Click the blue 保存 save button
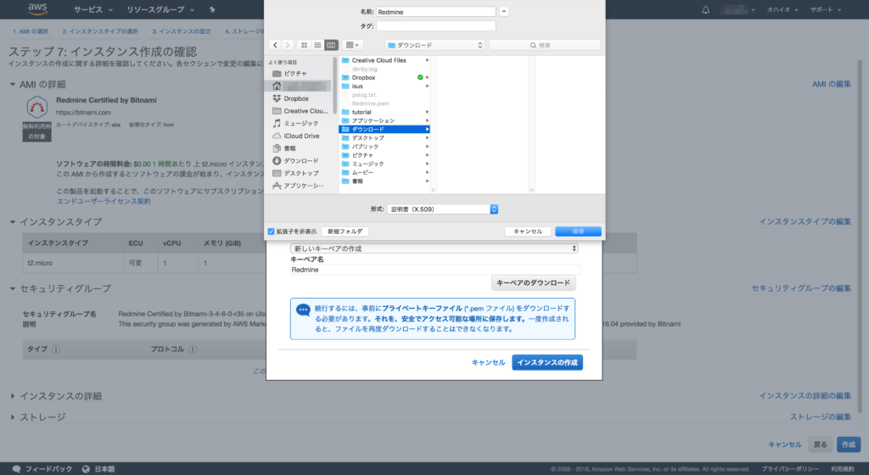 [x=578, y=231]
